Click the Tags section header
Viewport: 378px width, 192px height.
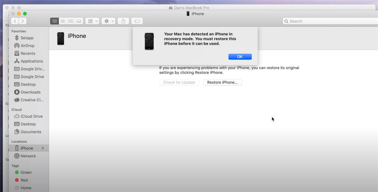tap(15, 166)
